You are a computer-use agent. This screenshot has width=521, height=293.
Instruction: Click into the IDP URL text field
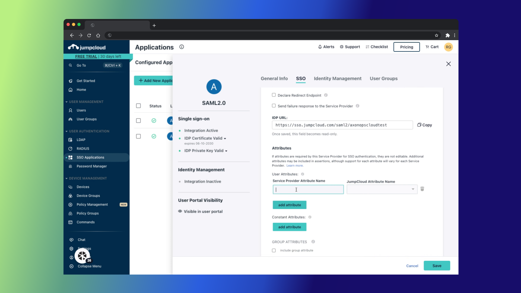(342, 125)
